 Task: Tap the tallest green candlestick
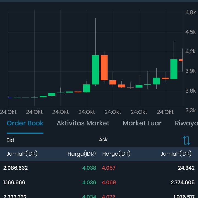[x=95, y=70]
